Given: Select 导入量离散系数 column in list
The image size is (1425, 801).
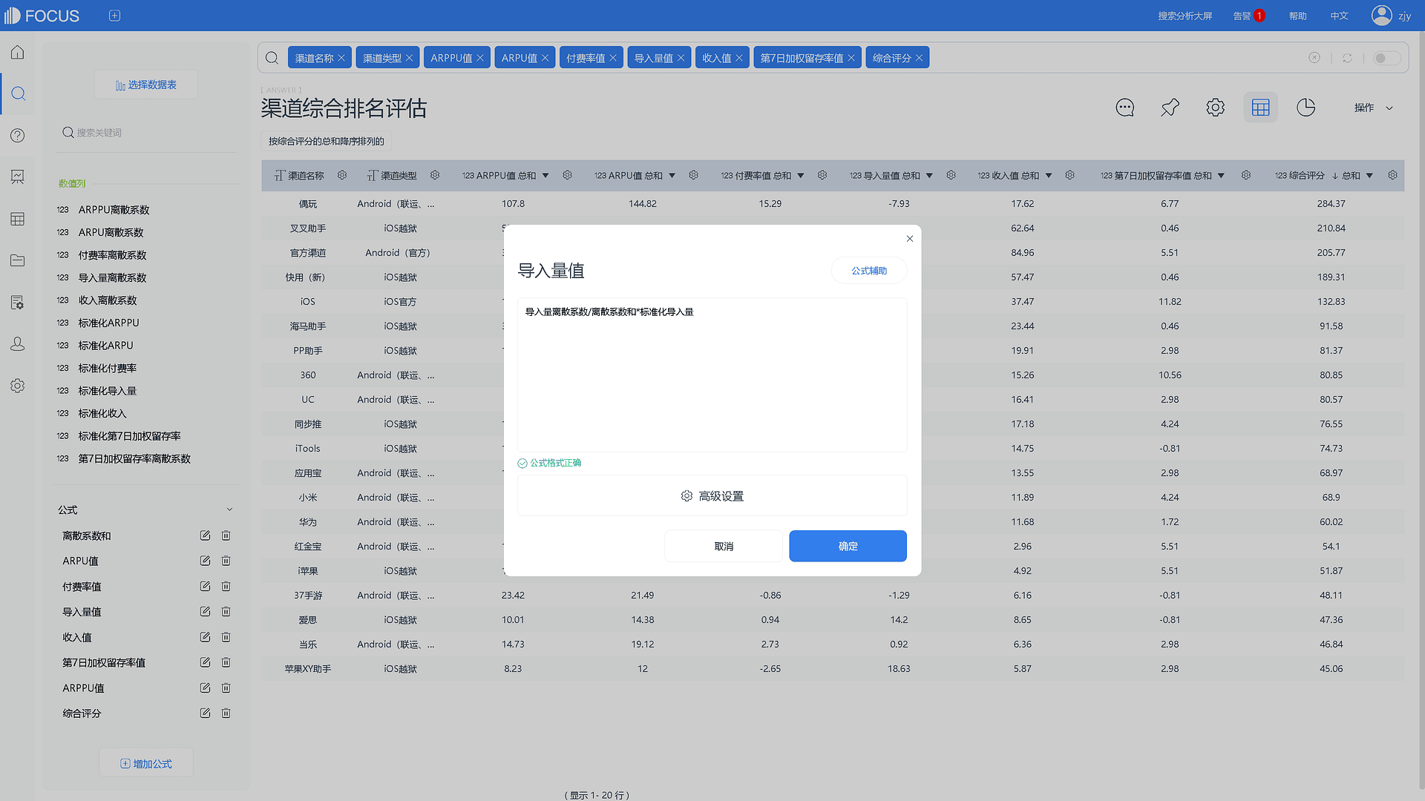Looking at the screenshot, I should tap(113, 277).
